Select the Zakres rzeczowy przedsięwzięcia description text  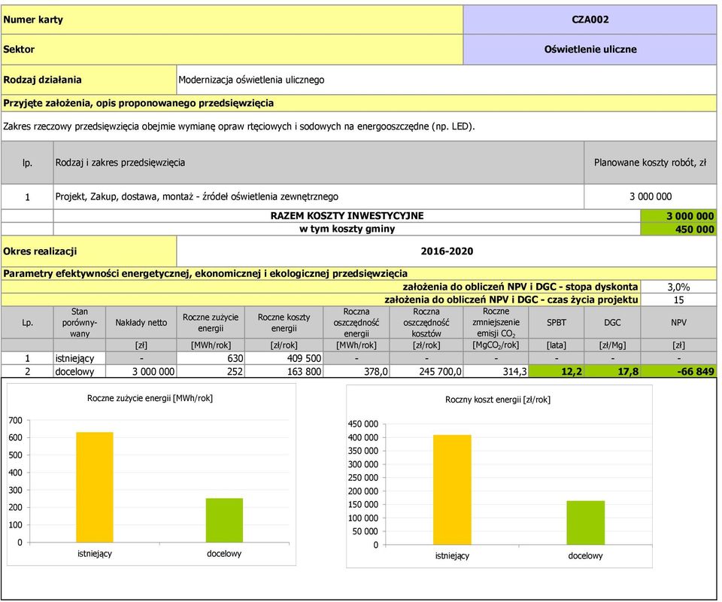tap(239, 126)
